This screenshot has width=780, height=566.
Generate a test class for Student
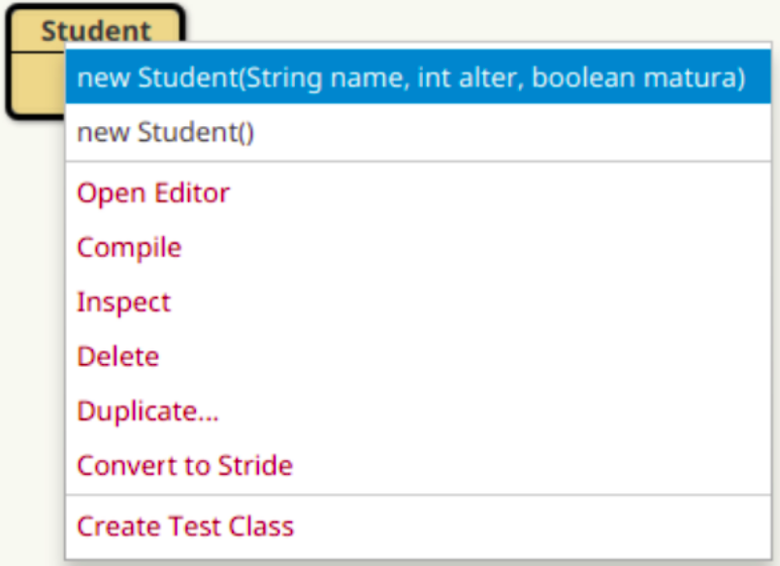(185, 526)
